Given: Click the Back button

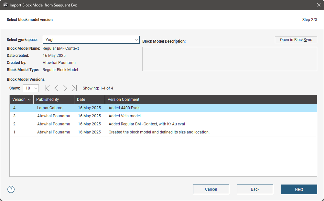Looking at the screenshot, I should pos(255,189).
